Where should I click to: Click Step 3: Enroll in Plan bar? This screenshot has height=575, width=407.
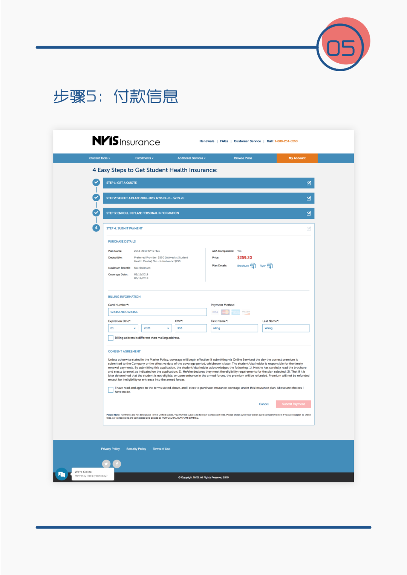point(209,213)
